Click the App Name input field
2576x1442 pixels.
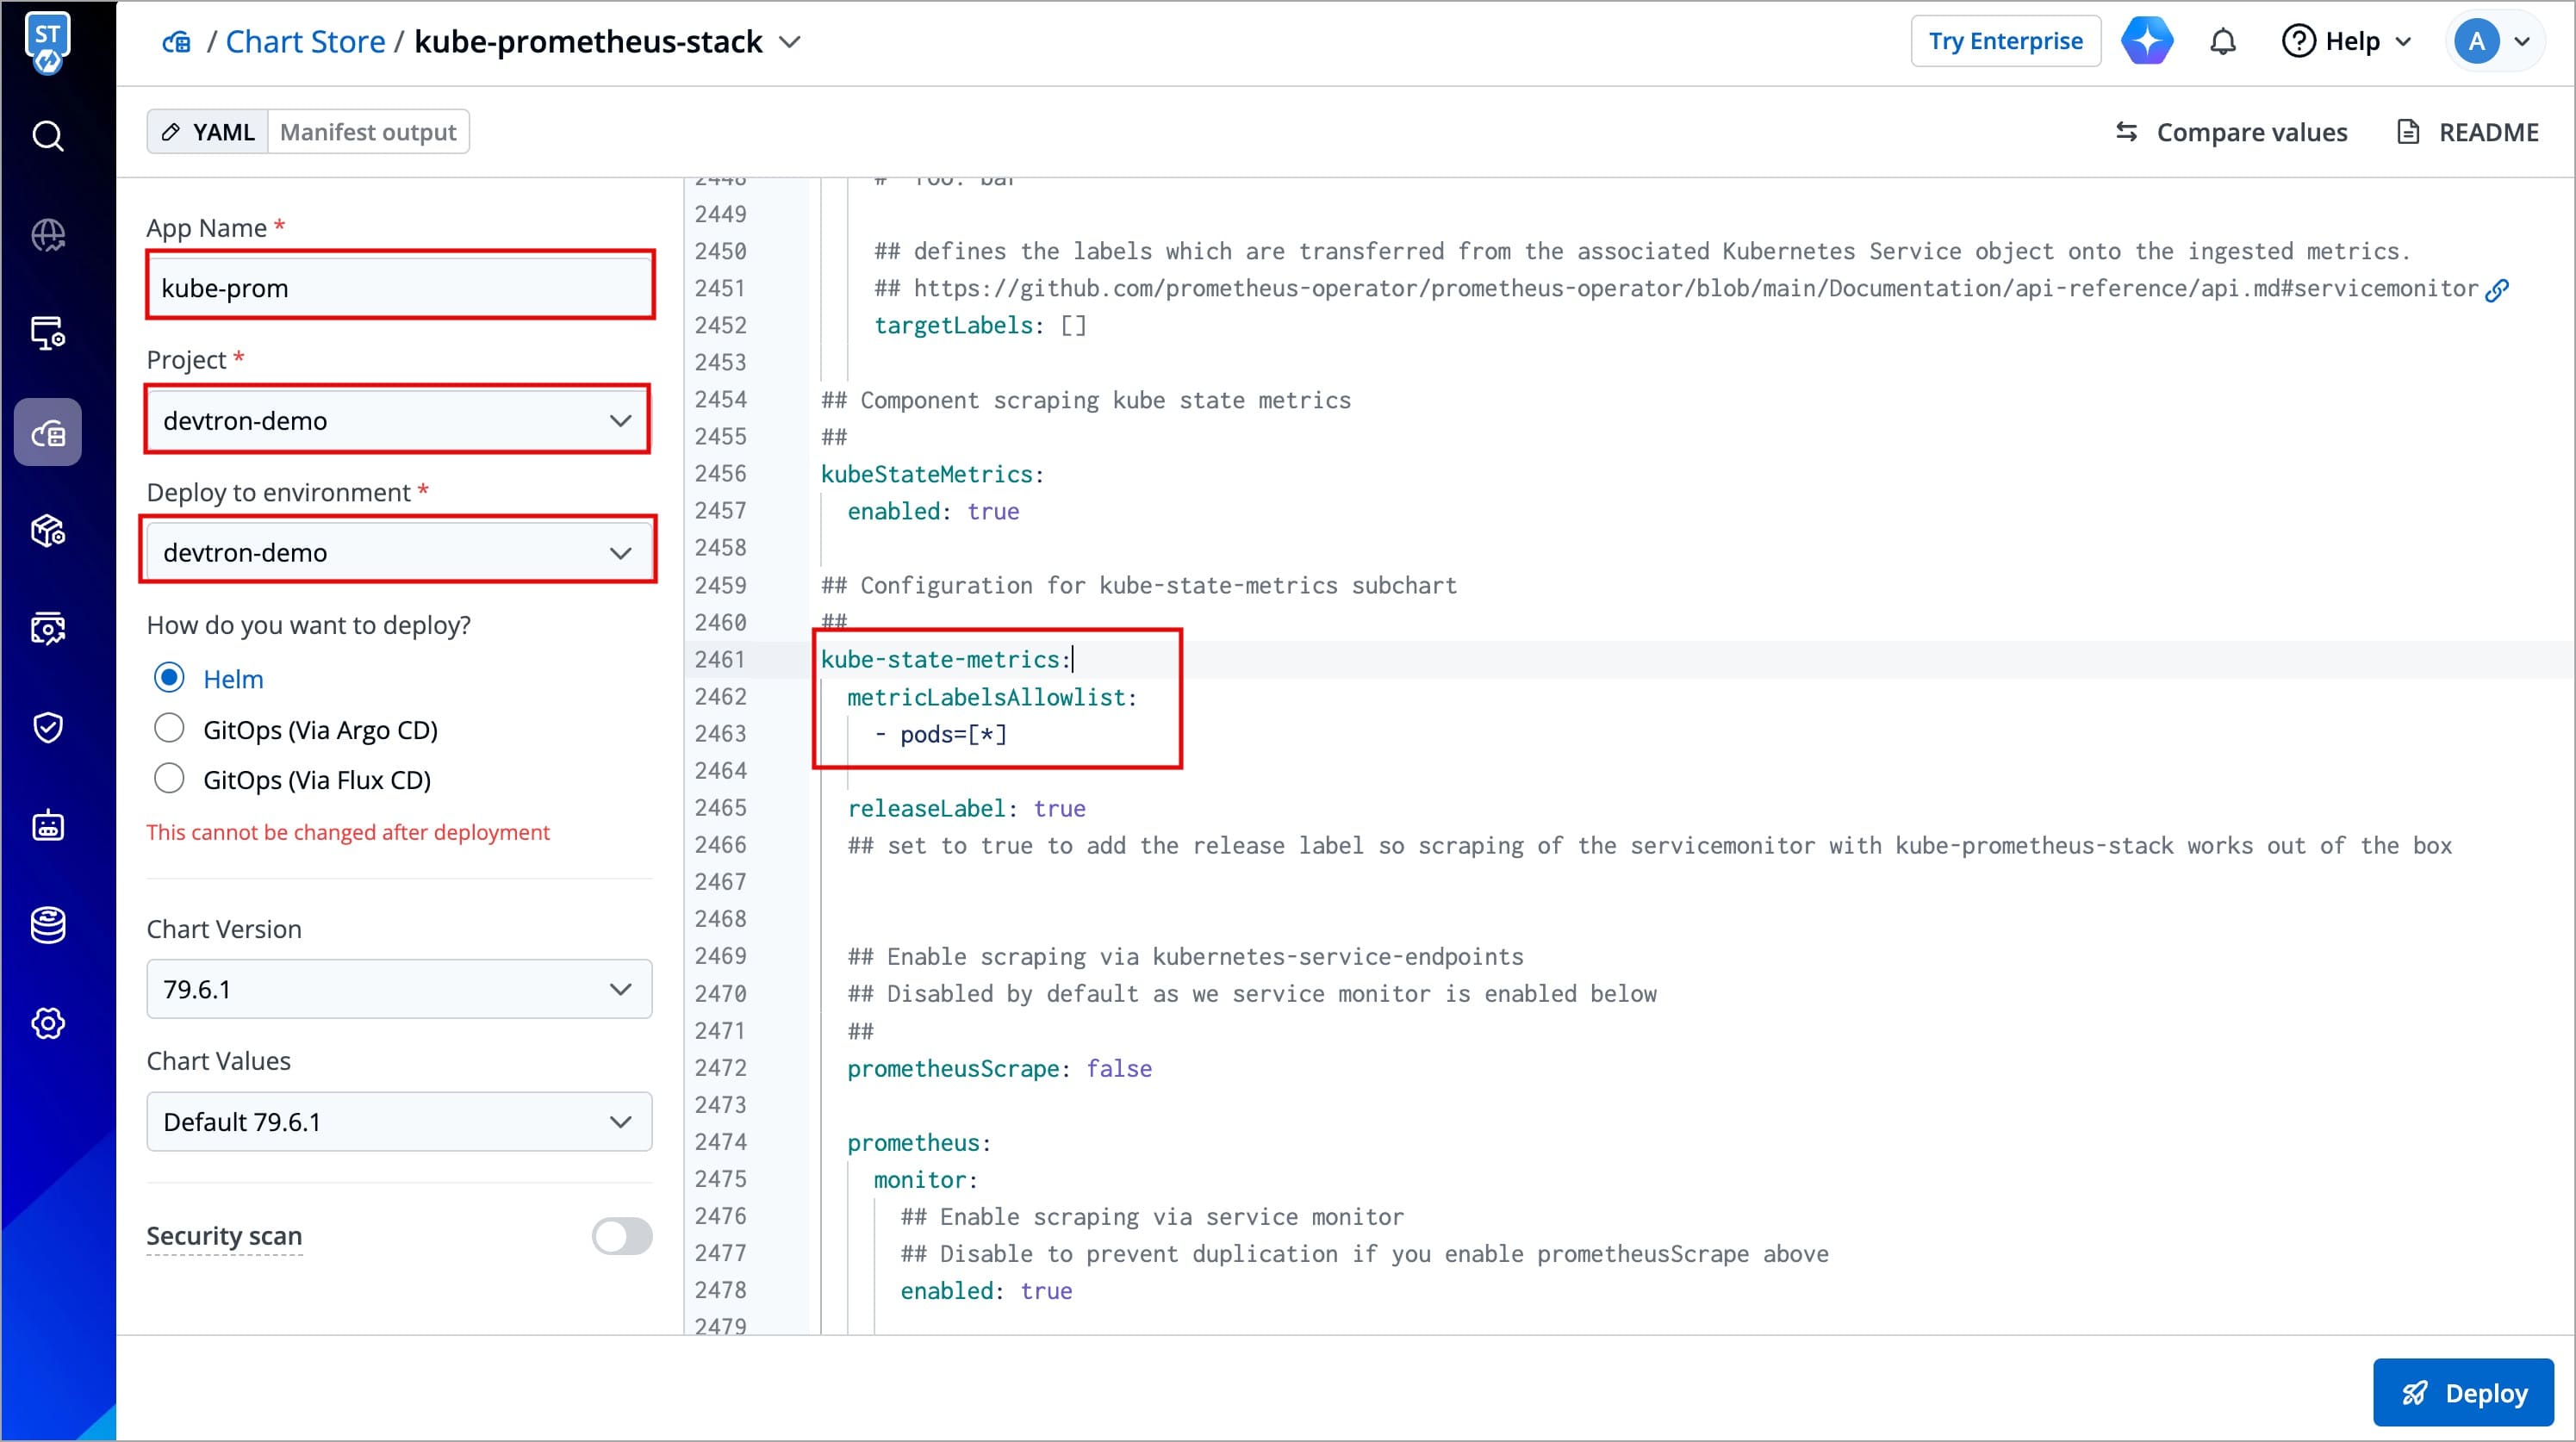point(398,288)
